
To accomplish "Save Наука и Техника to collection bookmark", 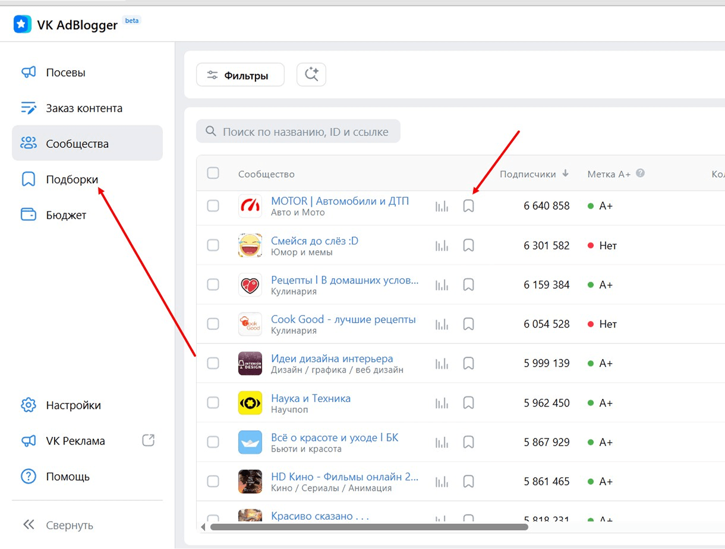I will [x=468, y=403].
